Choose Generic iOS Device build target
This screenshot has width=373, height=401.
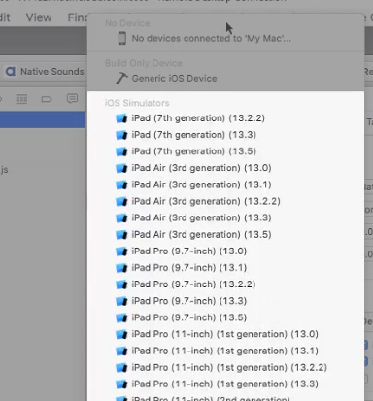pos(225,79)
